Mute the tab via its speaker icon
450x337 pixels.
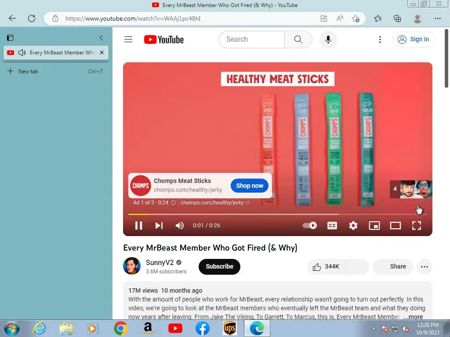(x=22, y=53)
